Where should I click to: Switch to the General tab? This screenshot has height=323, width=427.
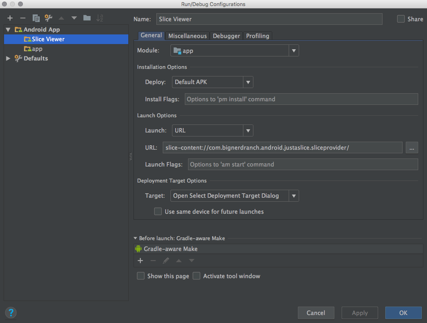151,35
